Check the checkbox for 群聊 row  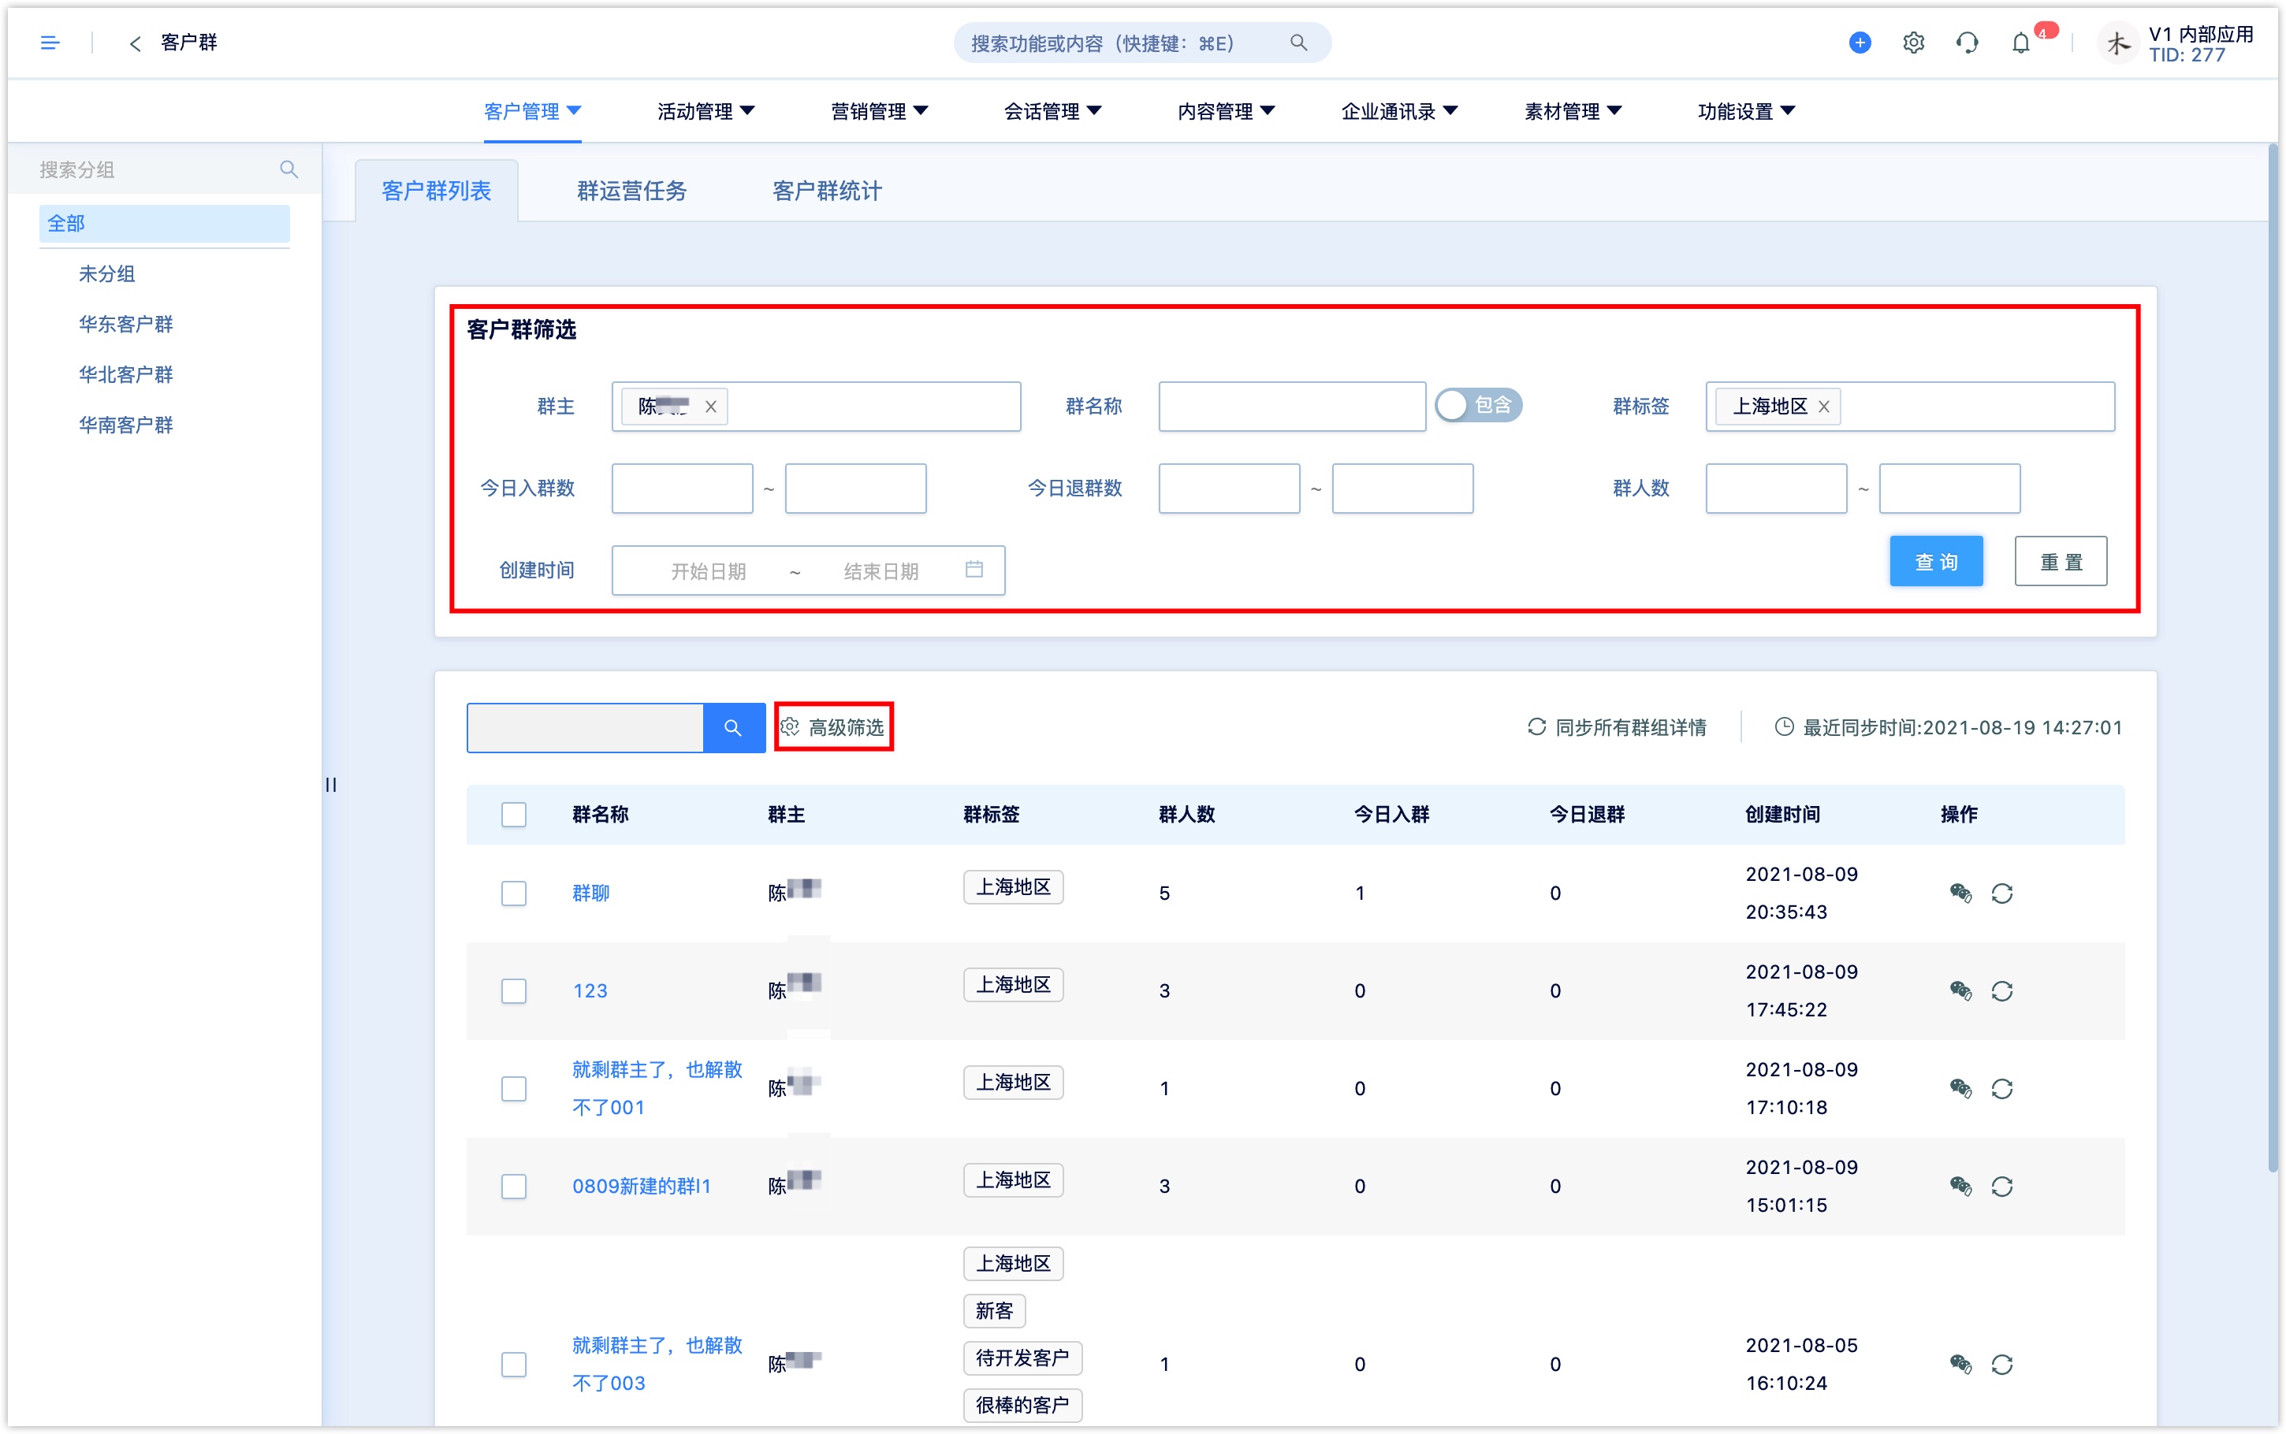[x=513, y=893]
